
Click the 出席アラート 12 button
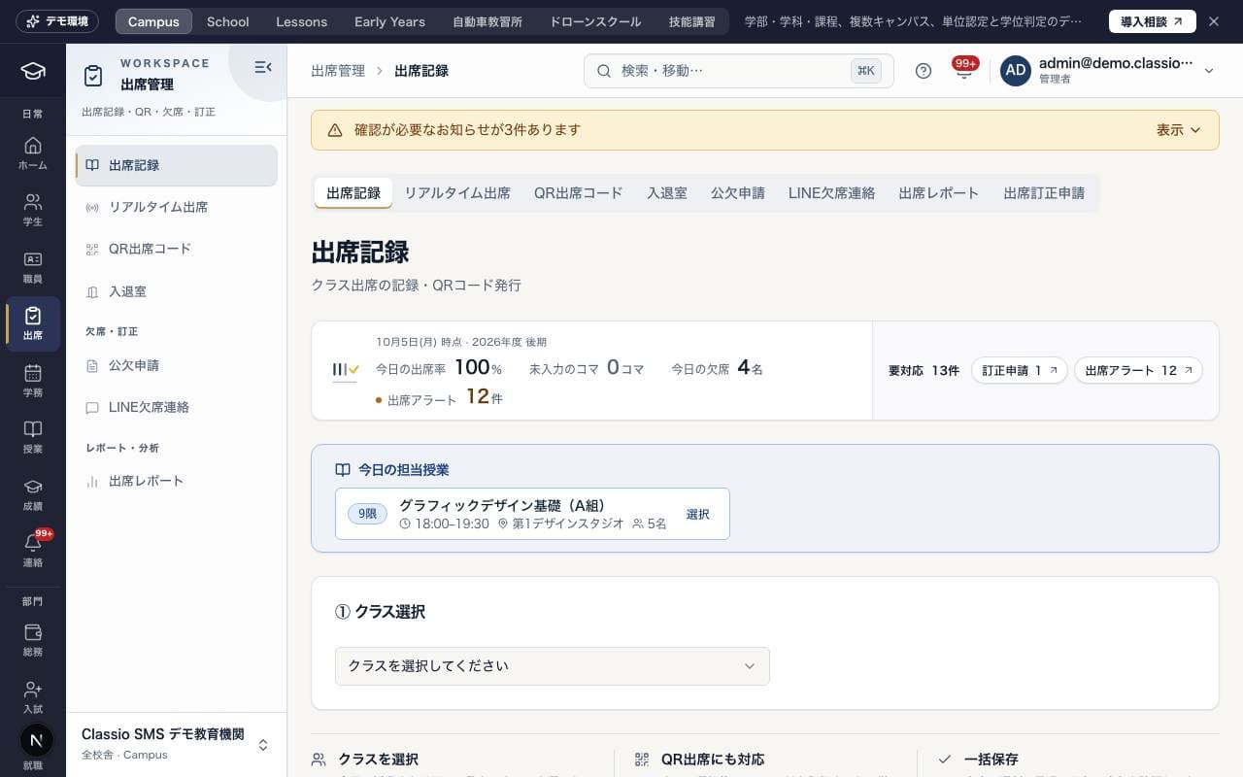click(x=1138, y=370)
